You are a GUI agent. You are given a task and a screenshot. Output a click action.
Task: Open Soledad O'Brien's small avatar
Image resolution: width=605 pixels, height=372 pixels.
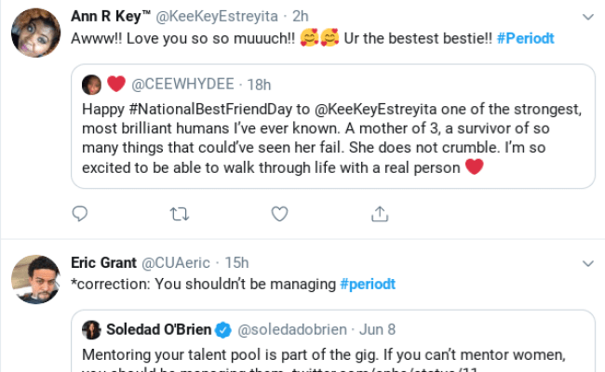click(x=92, y=329)
